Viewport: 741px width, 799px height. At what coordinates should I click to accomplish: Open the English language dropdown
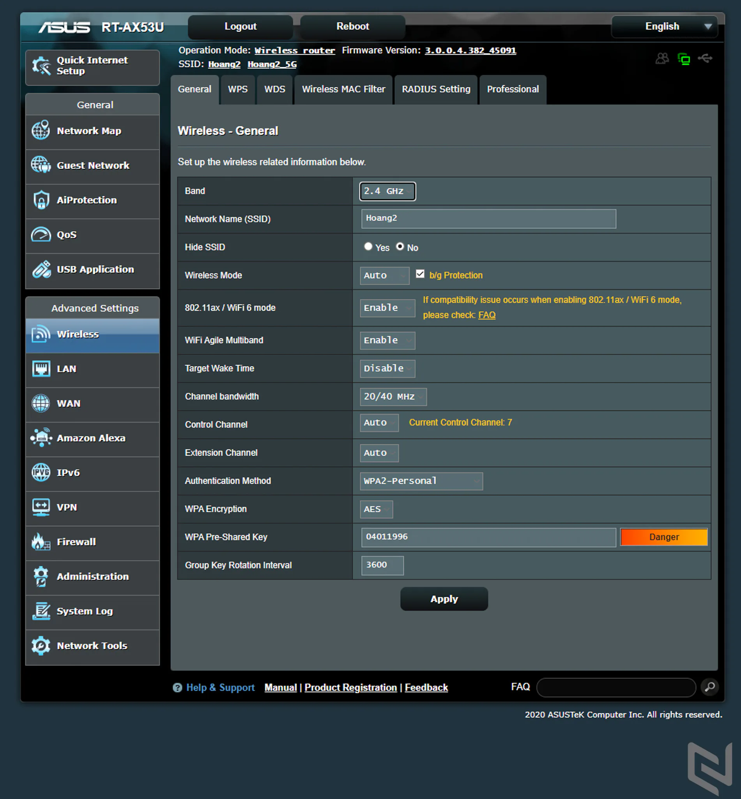point(665,27)
